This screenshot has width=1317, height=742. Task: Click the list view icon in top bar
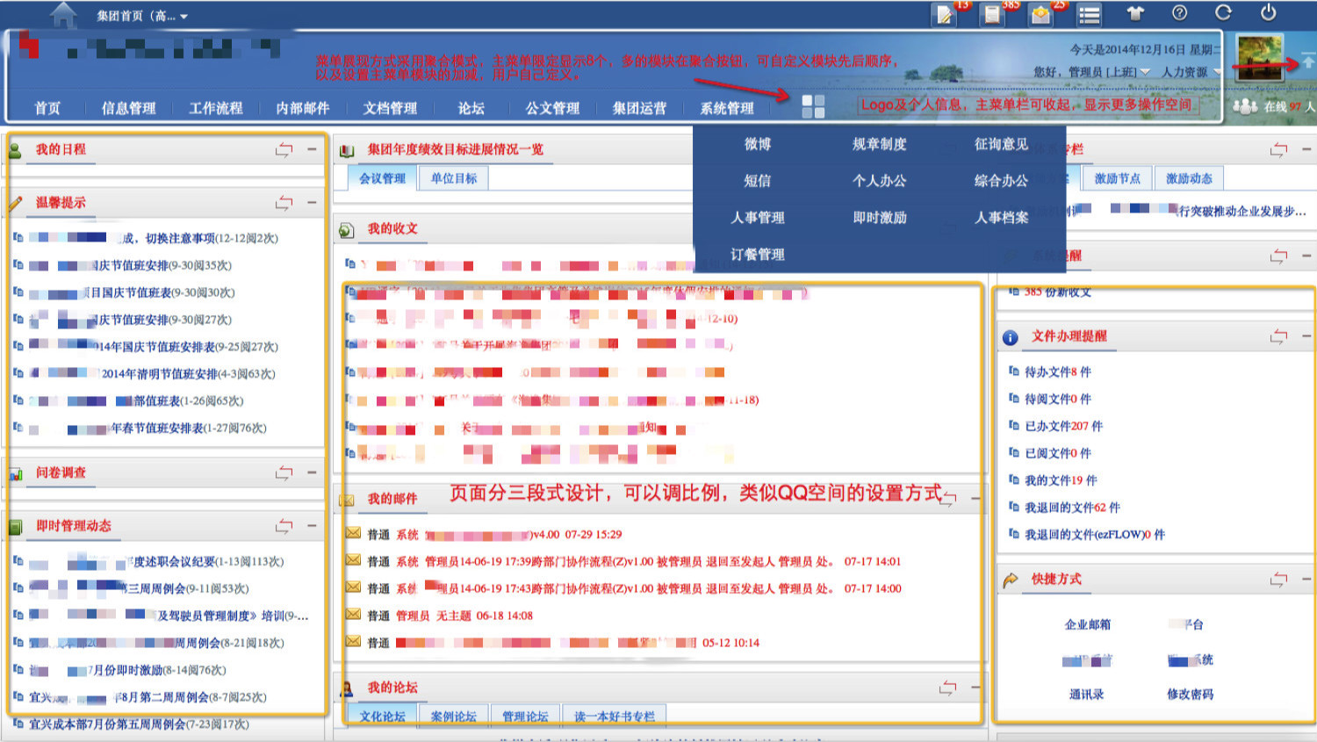tap(1090, 15)
